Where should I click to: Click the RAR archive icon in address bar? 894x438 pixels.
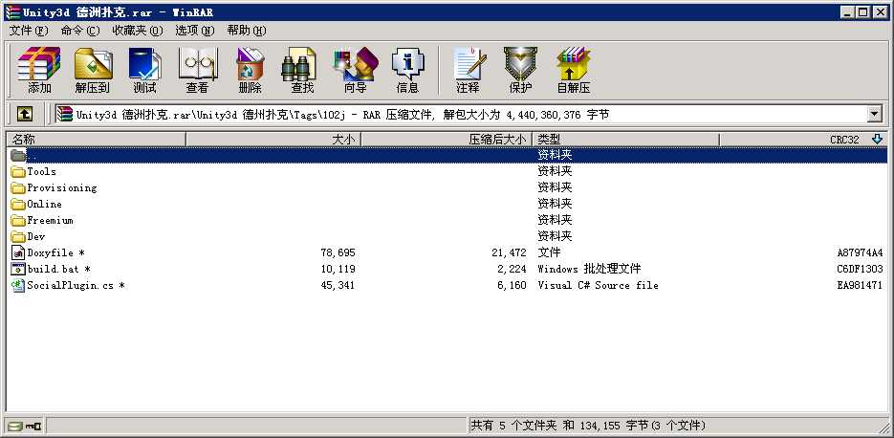pos(65,114)
